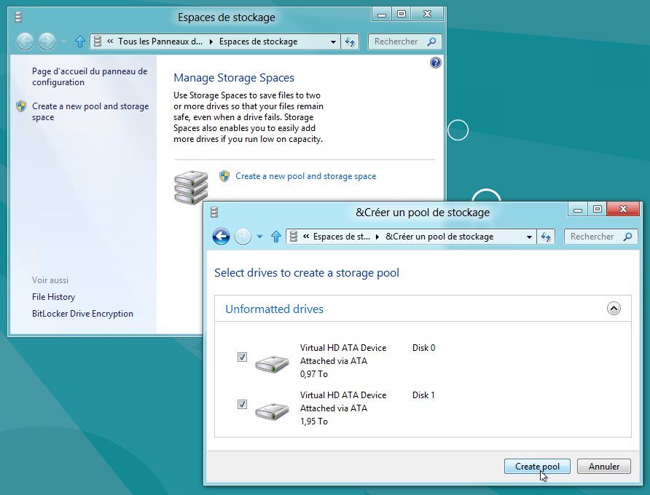Screen dimensions: 650x495
Task: Uncheck the Disk 0 drive checkbox
Action: click(242, 357)
